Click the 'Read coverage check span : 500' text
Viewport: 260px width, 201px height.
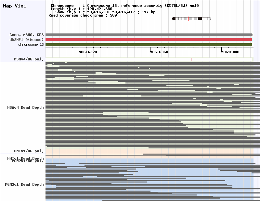[x=83, y=15]
